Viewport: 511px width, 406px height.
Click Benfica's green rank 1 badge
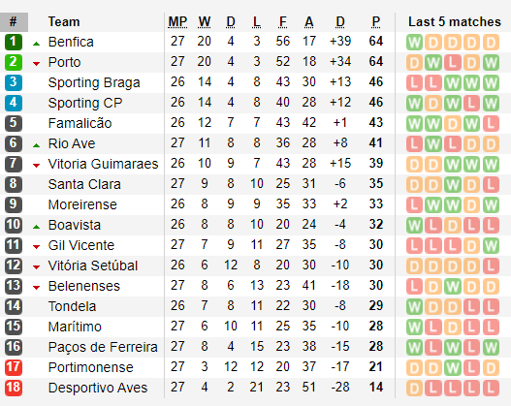[x=14, y=42]
